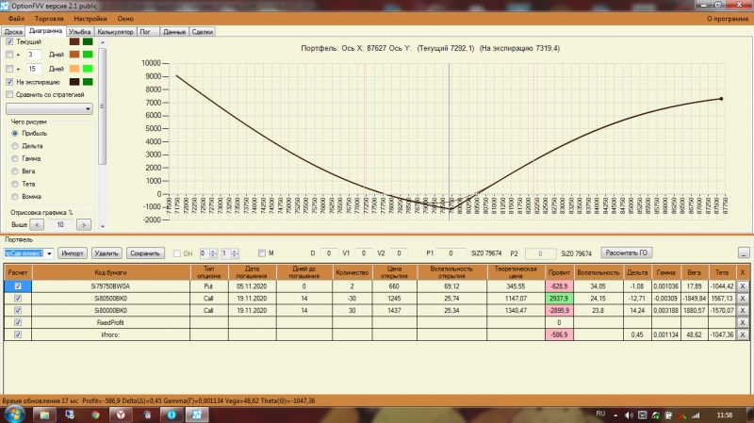
Task: Click the volume speaker tray icon
Action: point(629,415)
